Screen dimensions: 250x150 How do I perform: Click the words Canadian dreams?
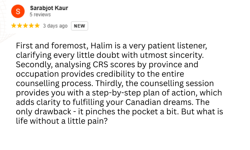(159, 102)
